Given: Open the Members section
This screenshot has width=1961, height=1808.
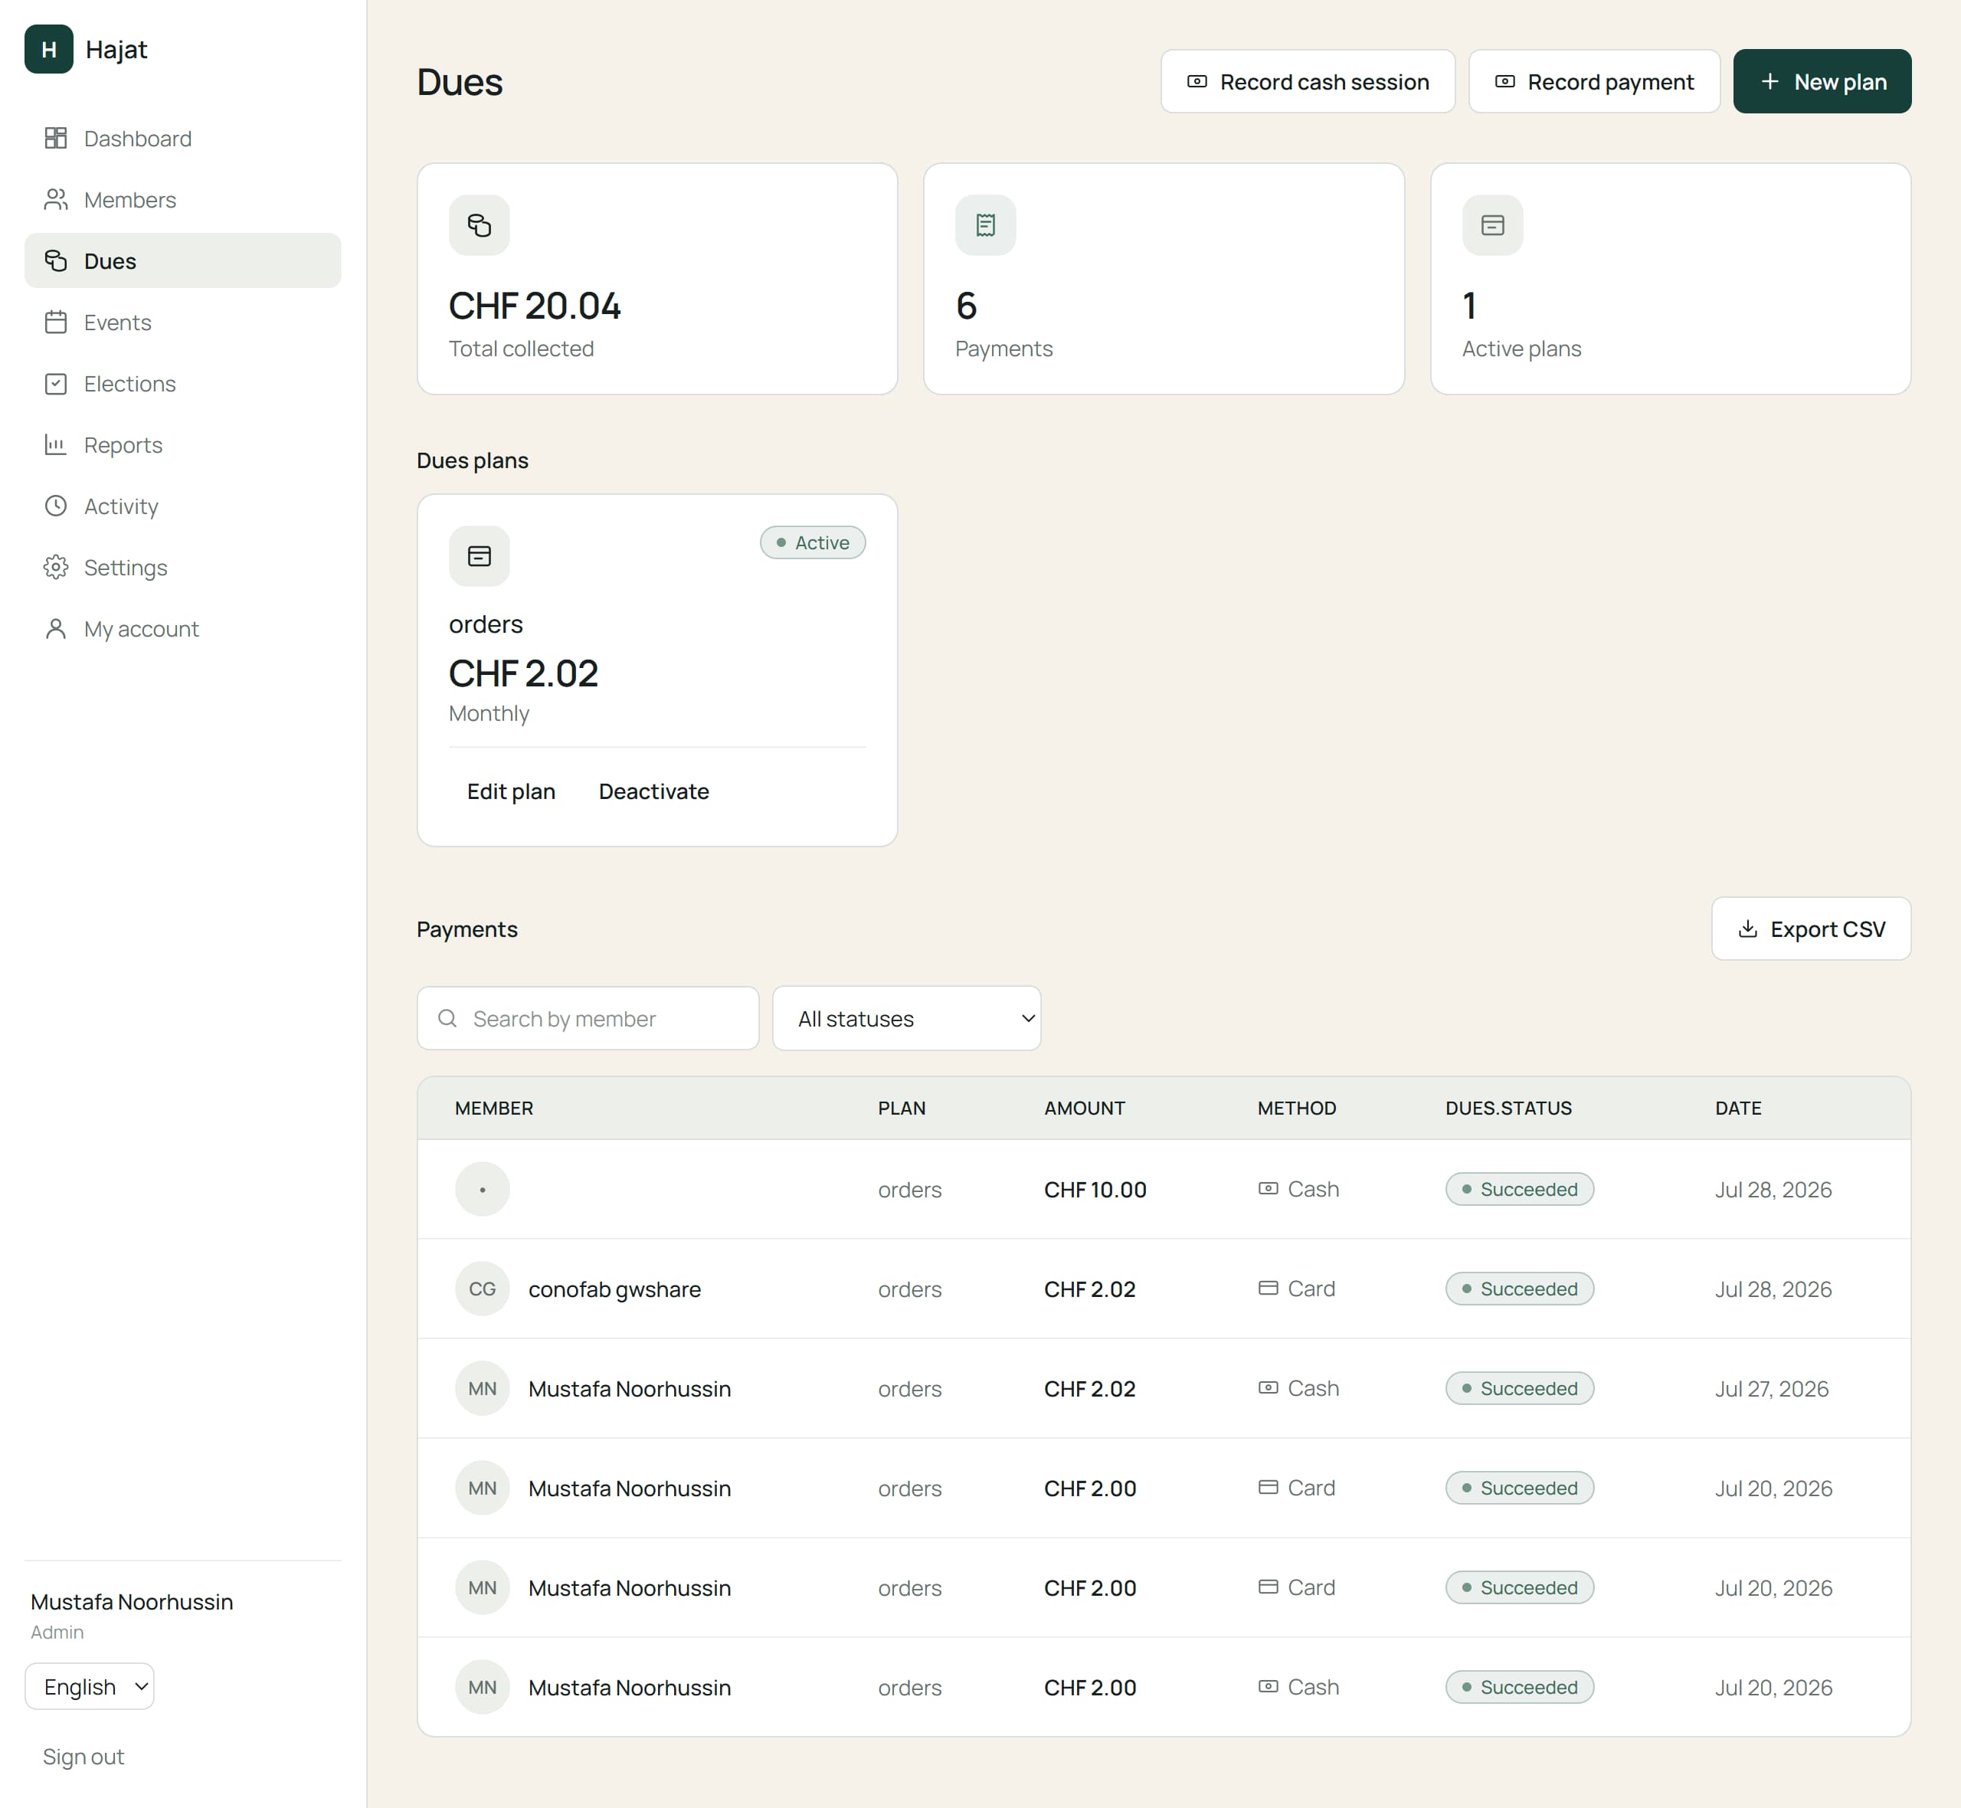Looking at the screenshot, I should pos(183,200).
